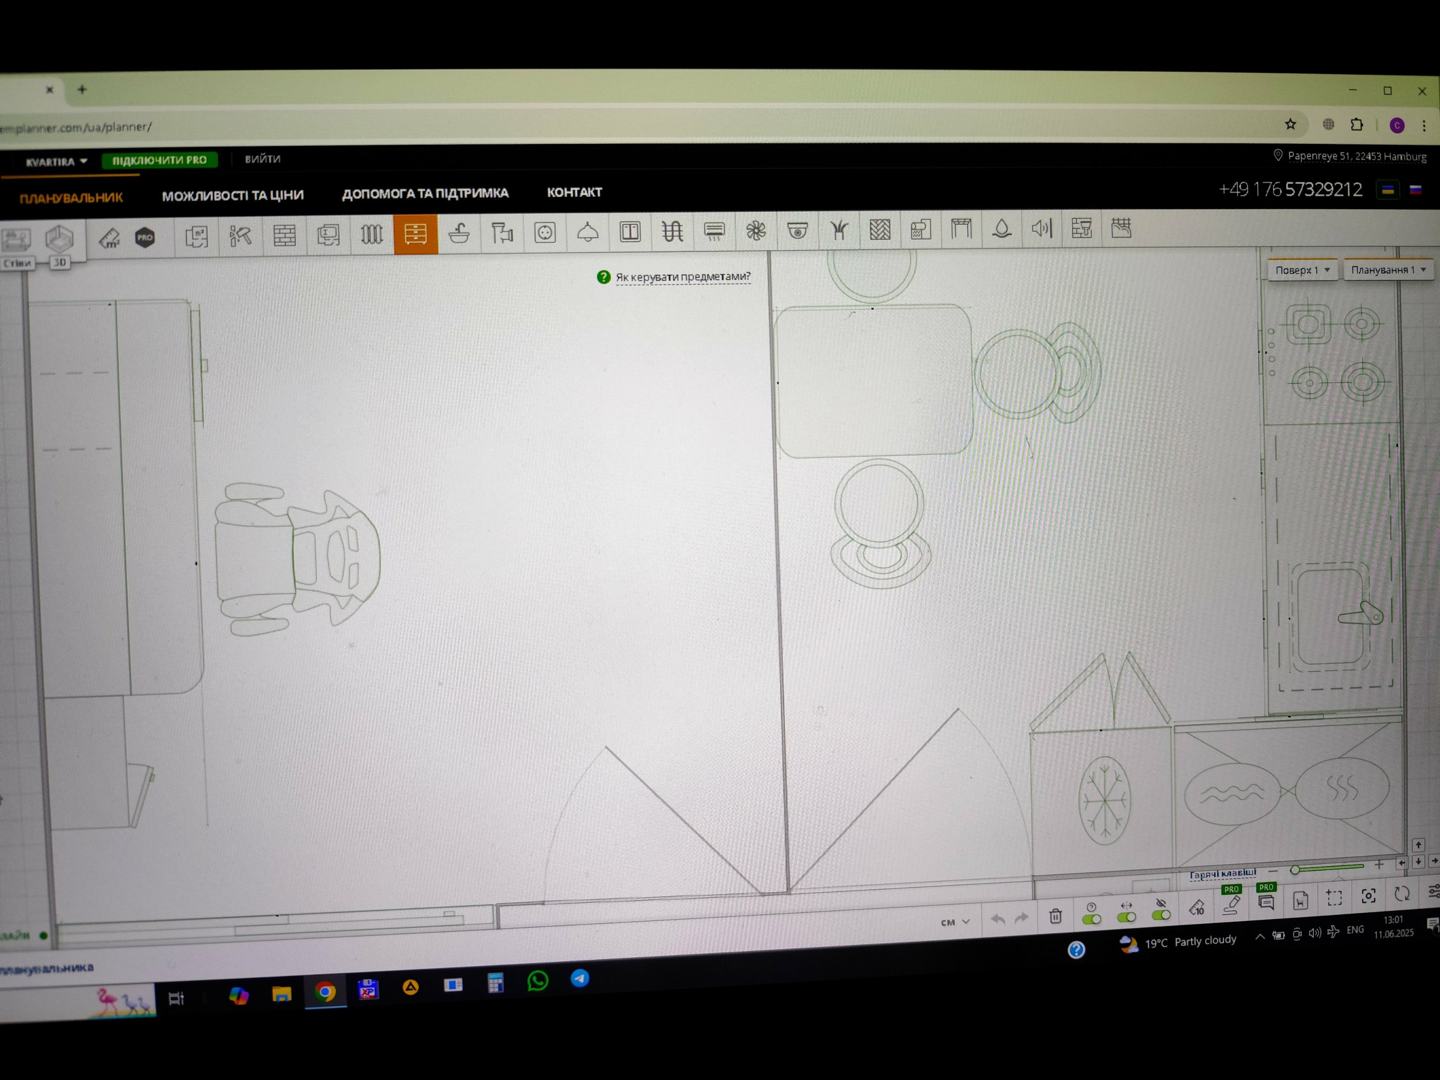Select the furniture dresser category icon
This screenshot has height=1080, width=1440.
(415, 234)
